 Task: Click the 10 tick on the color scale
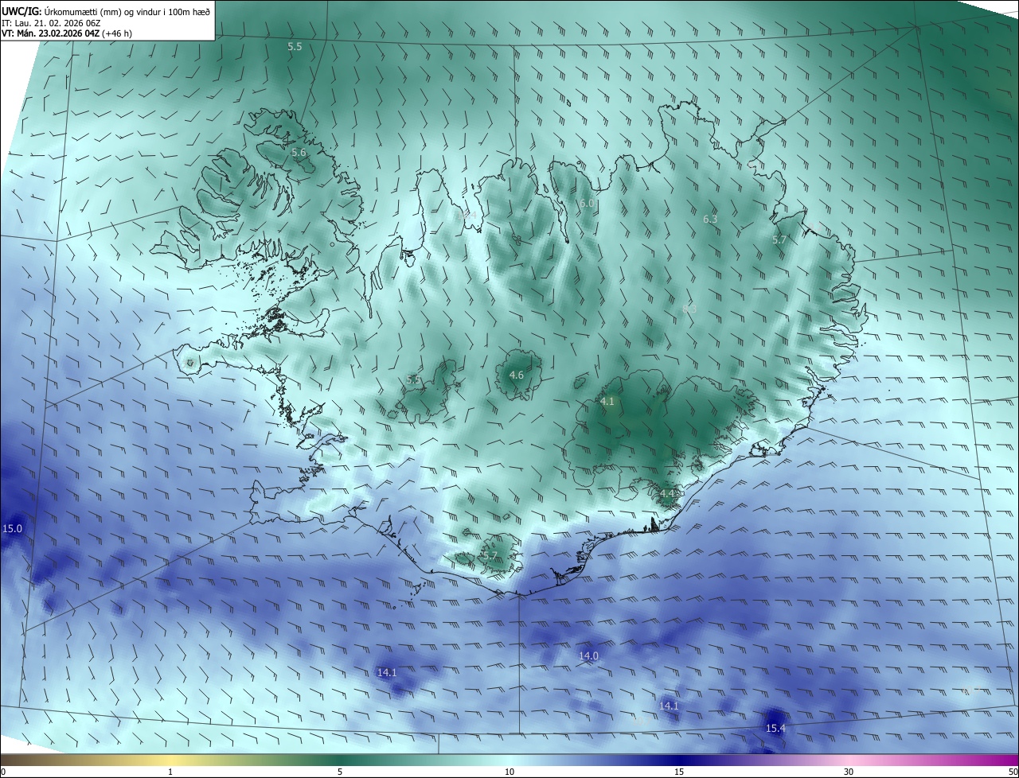click(x=509, y=772)
